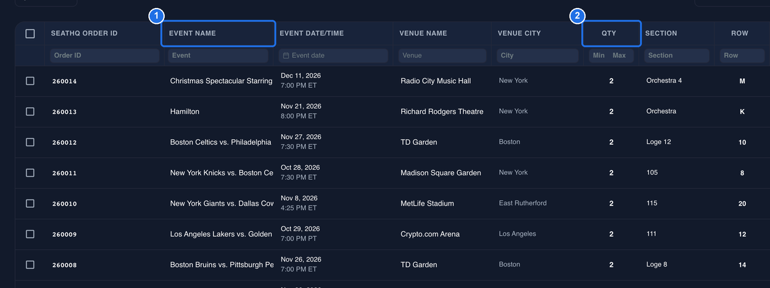Click New York Knicks vs. Boston event

221,173
